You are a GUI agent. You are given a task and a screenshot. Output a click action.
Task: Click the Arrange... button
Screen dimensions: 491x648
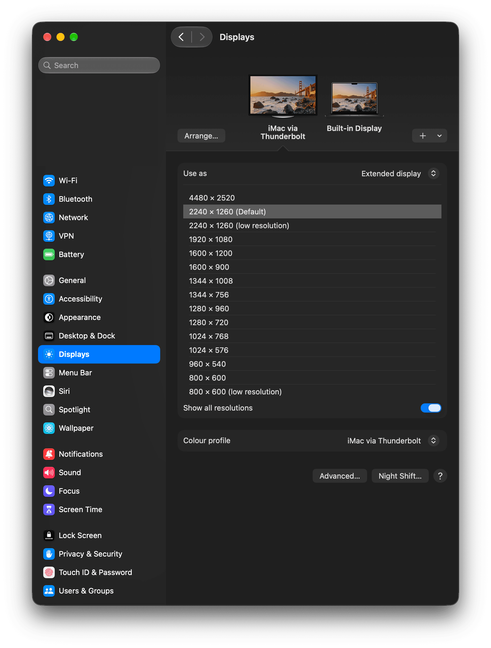pyautogui.click(x=201, y=136)
